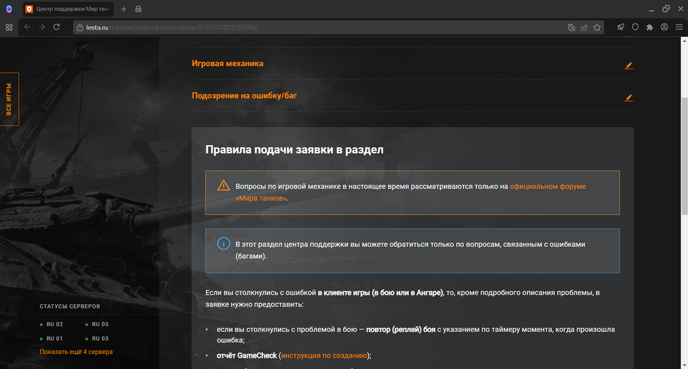Screen dimensions: 688x369
Task: Expand the Подозрение на ошибку/баг category
Action: point(244,96)
